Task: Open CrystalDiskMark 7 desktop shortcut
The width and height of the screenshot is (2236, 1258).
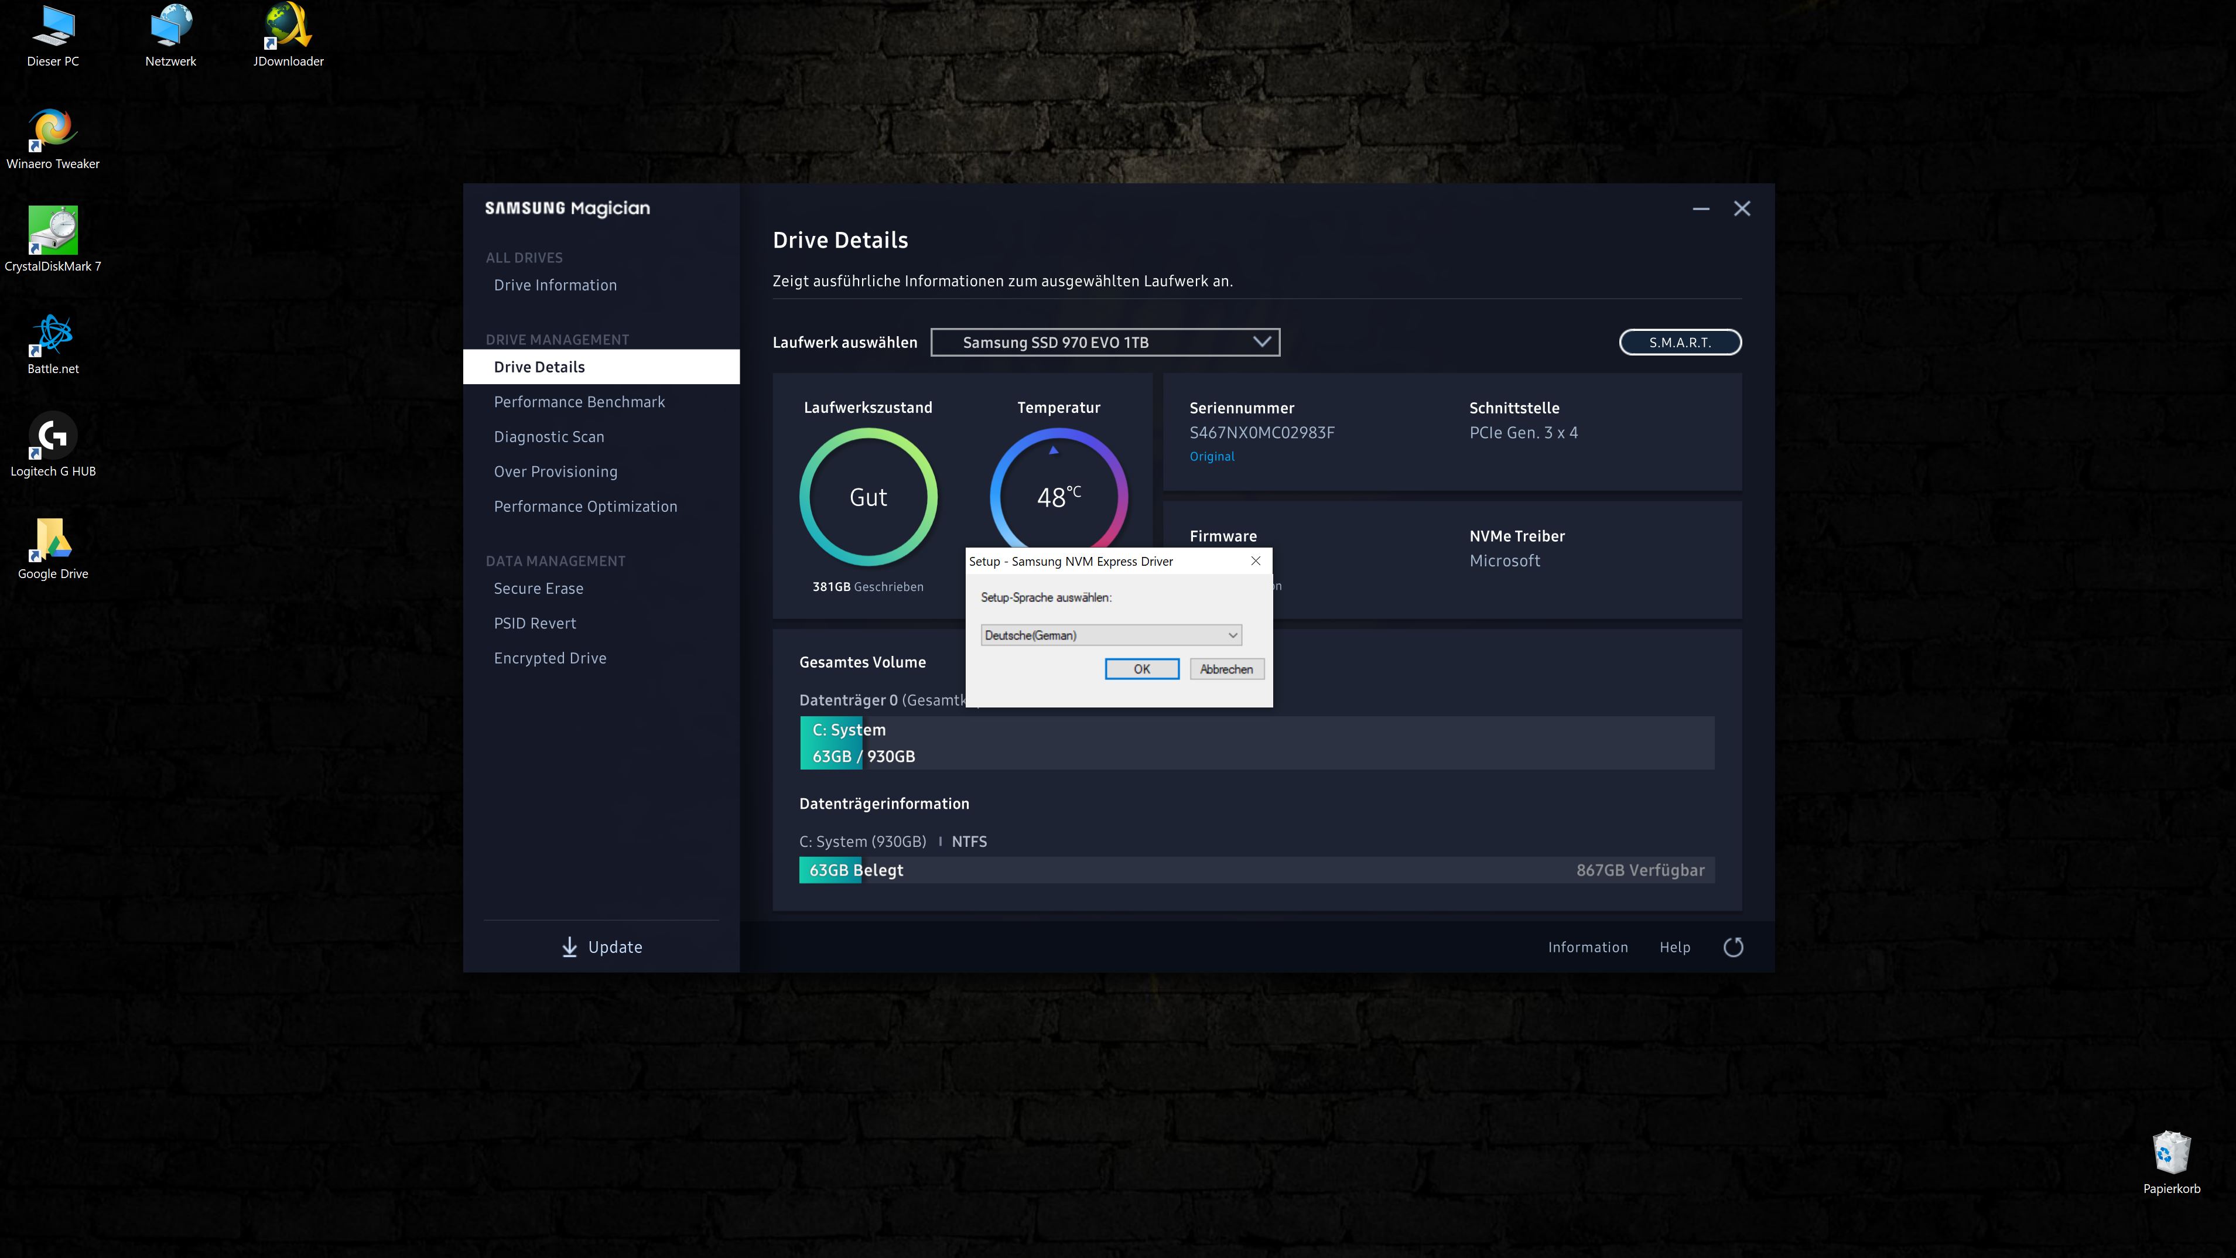Action: point(53,231)
